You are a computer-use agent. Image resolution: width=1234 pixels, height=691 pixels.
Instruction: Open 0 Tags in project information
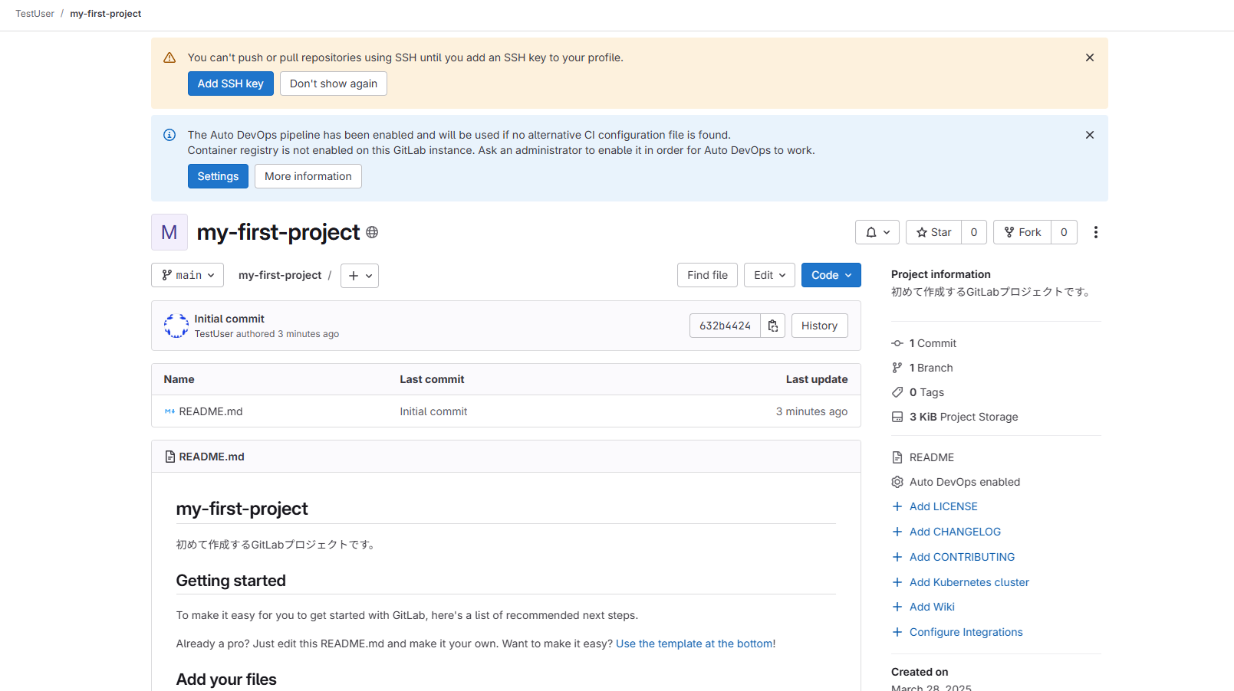[x=926, y=392]
